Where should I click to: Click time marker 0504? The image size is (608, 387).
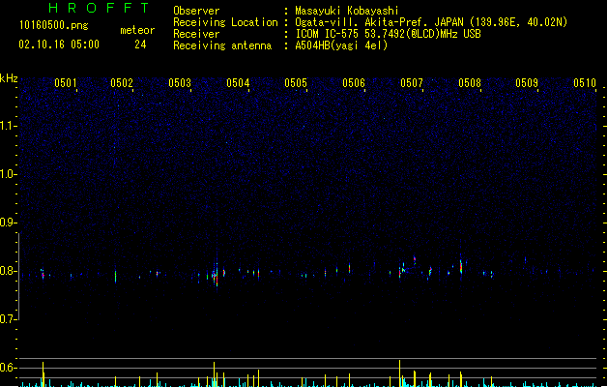(x=238, y=82)
